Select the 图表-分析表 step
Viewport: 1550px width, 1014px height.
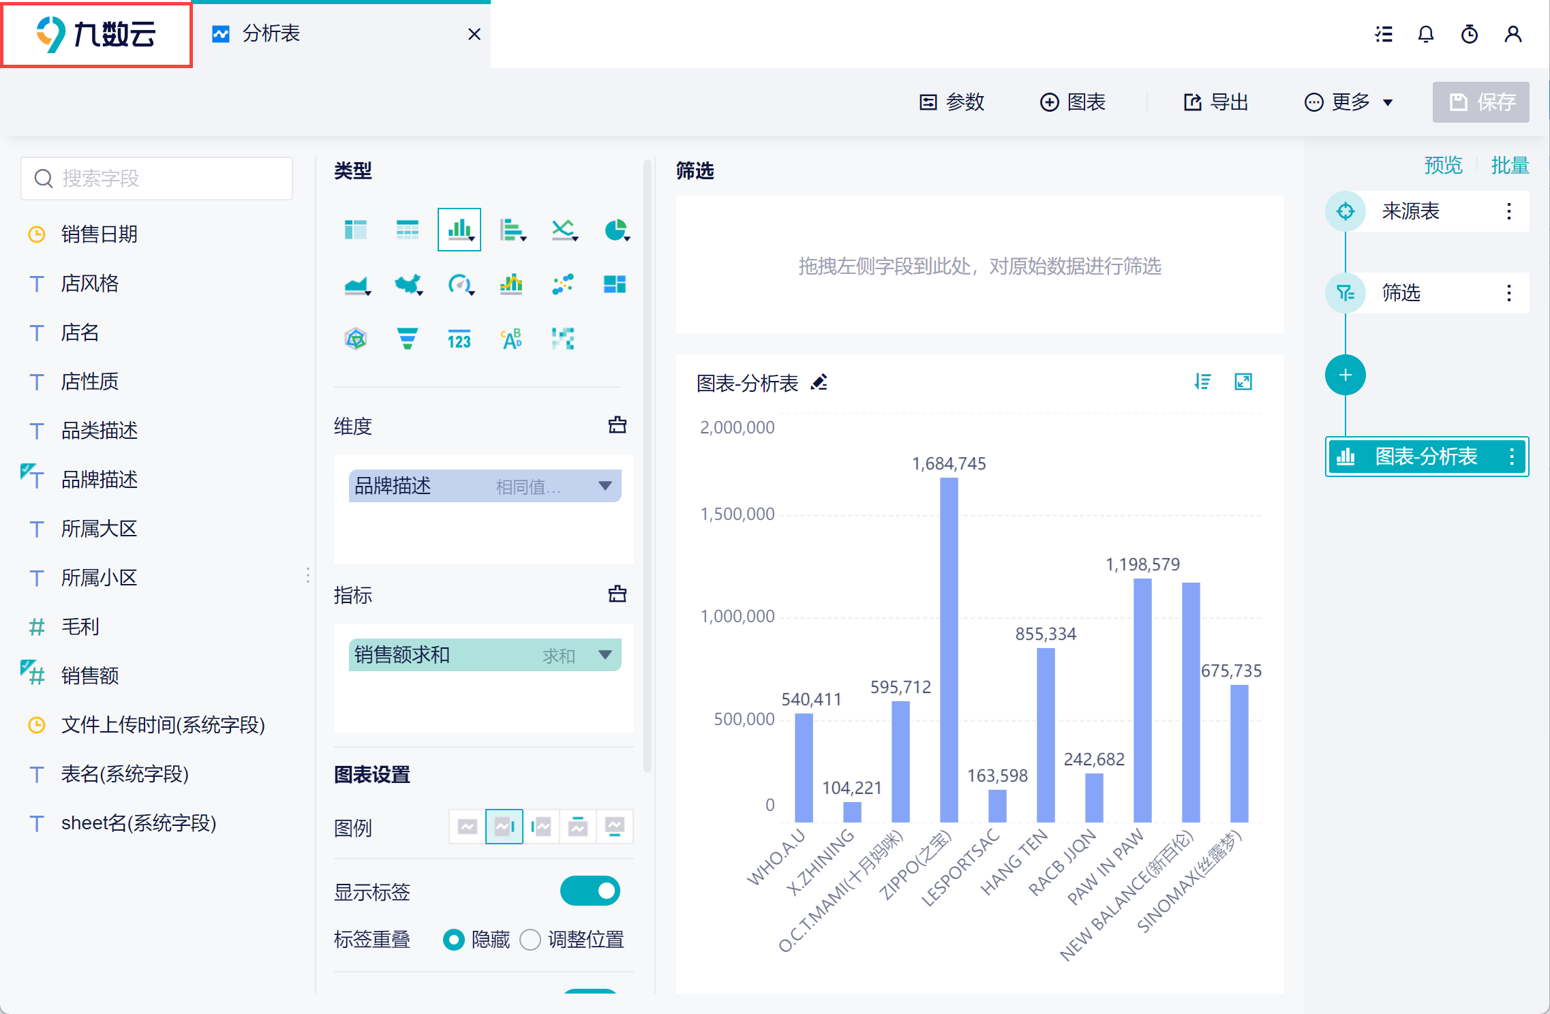click(1427, 457)
